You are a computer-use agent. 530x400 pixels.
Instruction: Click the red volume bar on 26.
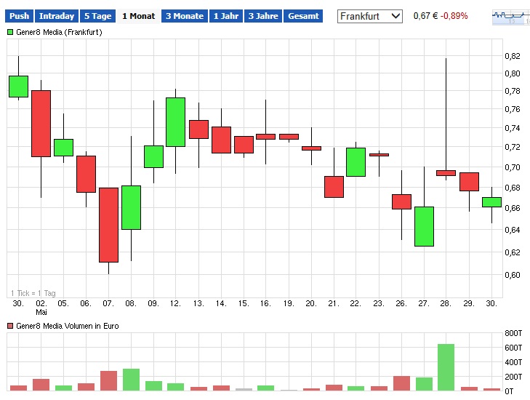[x=401, y=383]
